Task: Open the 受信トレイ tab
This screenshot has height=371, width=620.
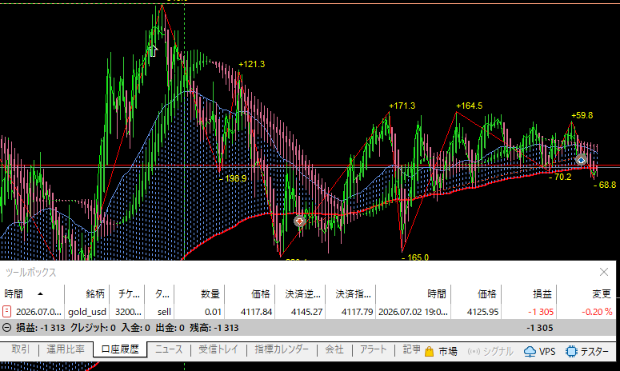Action: point(218,349)
